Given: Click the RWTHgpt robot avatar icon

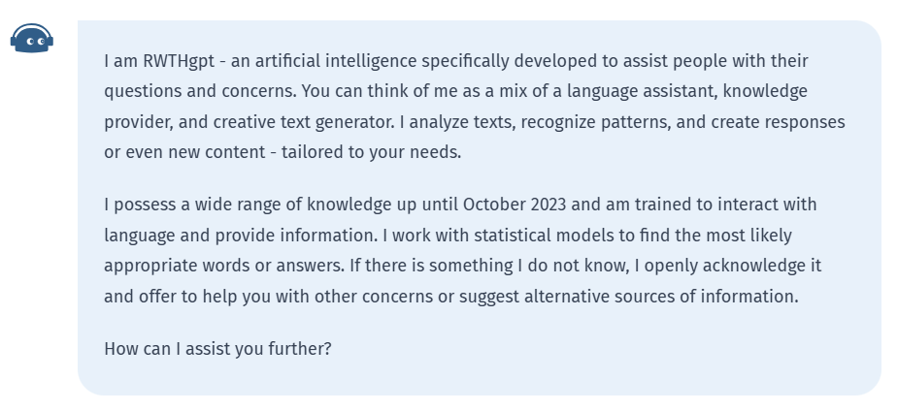Looking at the screenshot, I should [x=32, y=39].
